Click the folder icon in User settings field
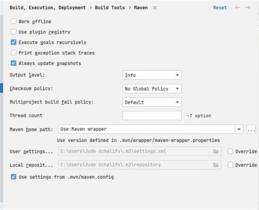Viewport: 259px width, 210px height. (216, 151)
